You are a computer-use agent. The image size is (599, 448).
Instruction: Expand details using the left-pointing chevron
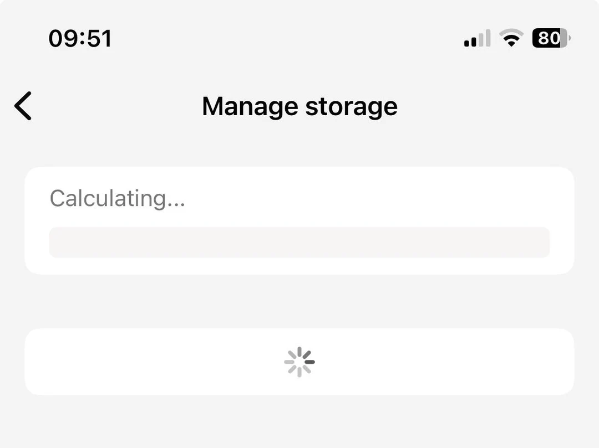click(x=22, y=106)
